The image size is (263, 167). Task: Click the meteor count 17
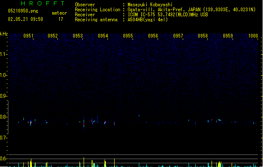click(x=61, y=19)
